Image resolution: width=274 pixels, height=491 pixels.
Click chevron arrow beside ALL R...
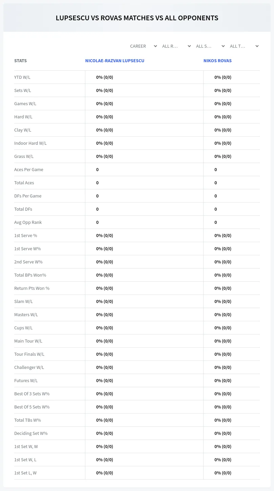coord(189,46)
